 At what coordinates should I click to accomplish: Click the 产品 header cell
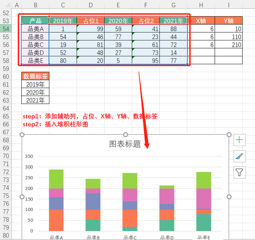point(35,21)
